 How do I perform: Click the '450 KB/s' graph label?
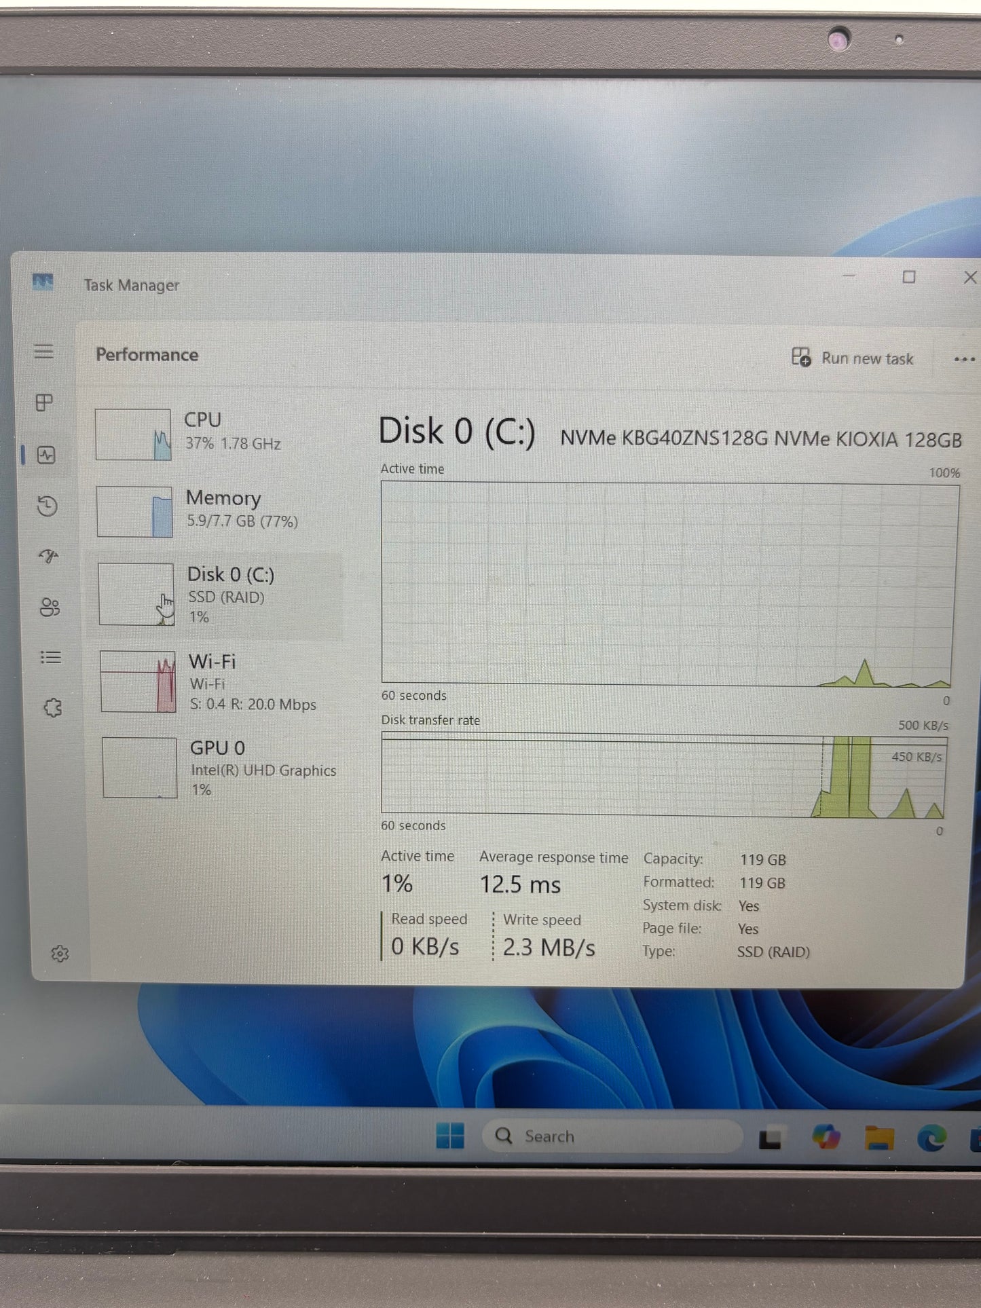pos(917,757)
